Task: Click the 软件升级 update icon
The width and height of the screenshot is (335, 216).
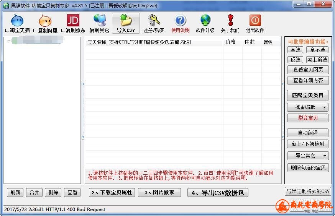Action: point(205,21)
